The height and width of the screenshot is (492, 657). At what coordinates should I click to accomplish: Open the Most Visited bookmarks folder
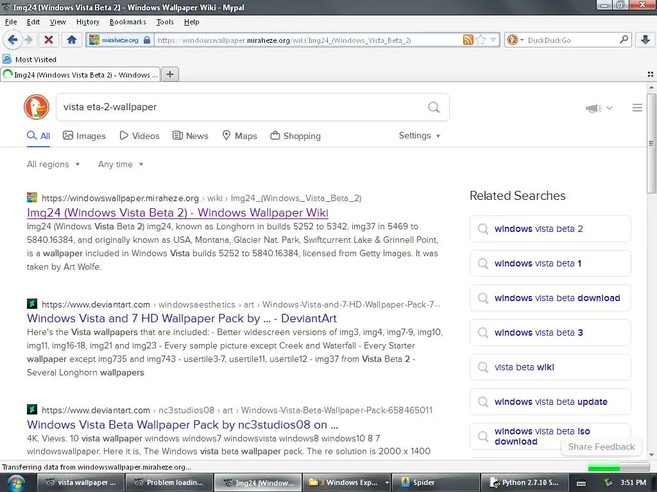click(x=30, y=60)
